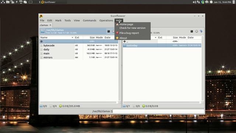Select the mirrors file
This screenshot has height=133, width=236.
tap(79, 58)
